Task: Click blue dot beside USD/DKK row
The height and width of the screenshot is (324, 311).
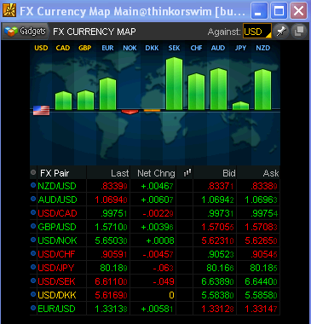Action: coord(33,294)
